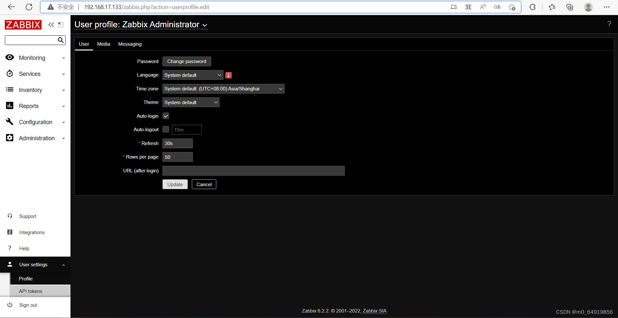
Task: Click the Sign out power icon
Action: 10,305
